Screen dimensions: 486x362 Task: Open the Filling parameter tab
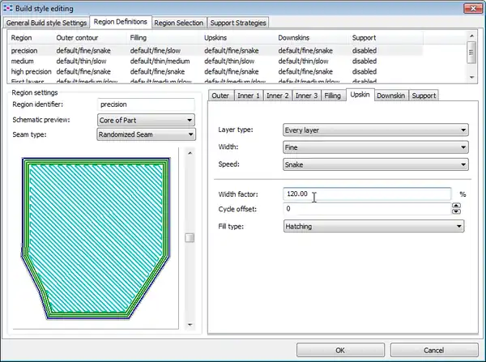(332, 96)
